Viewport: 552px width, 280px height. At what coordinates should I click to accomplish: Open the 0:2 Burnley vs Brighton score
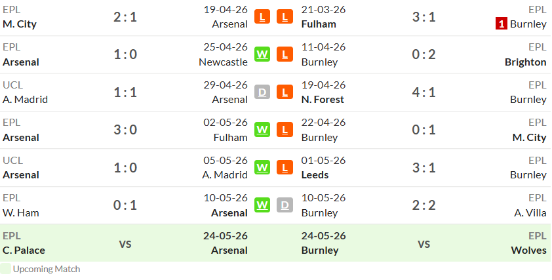point(424,54)
